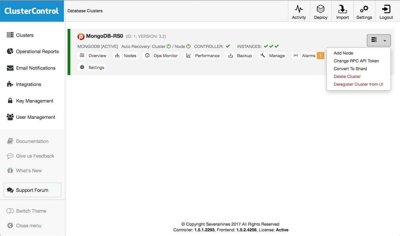
Task: Select Deregister Cluster from UI
Action: (x=358, y=84)
